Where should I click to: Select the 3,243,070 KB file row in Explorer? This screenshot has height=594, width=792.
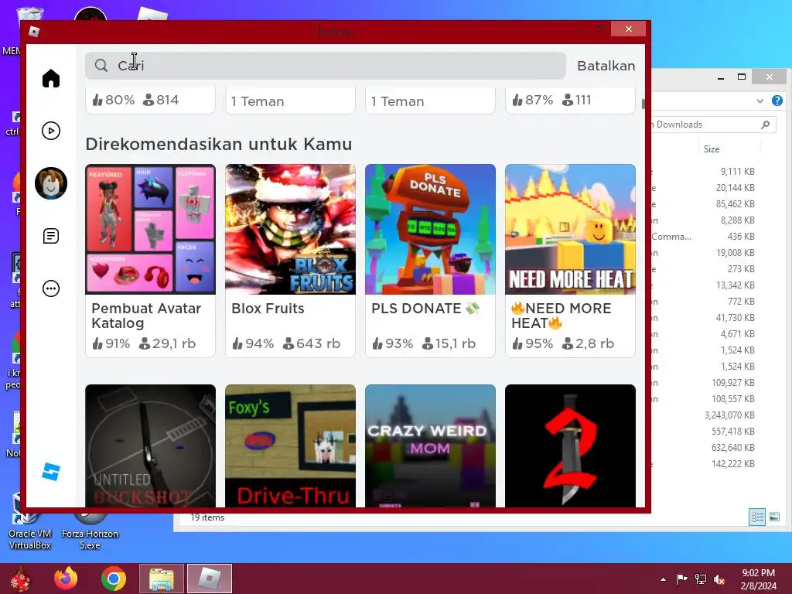(x=705, y=415)
